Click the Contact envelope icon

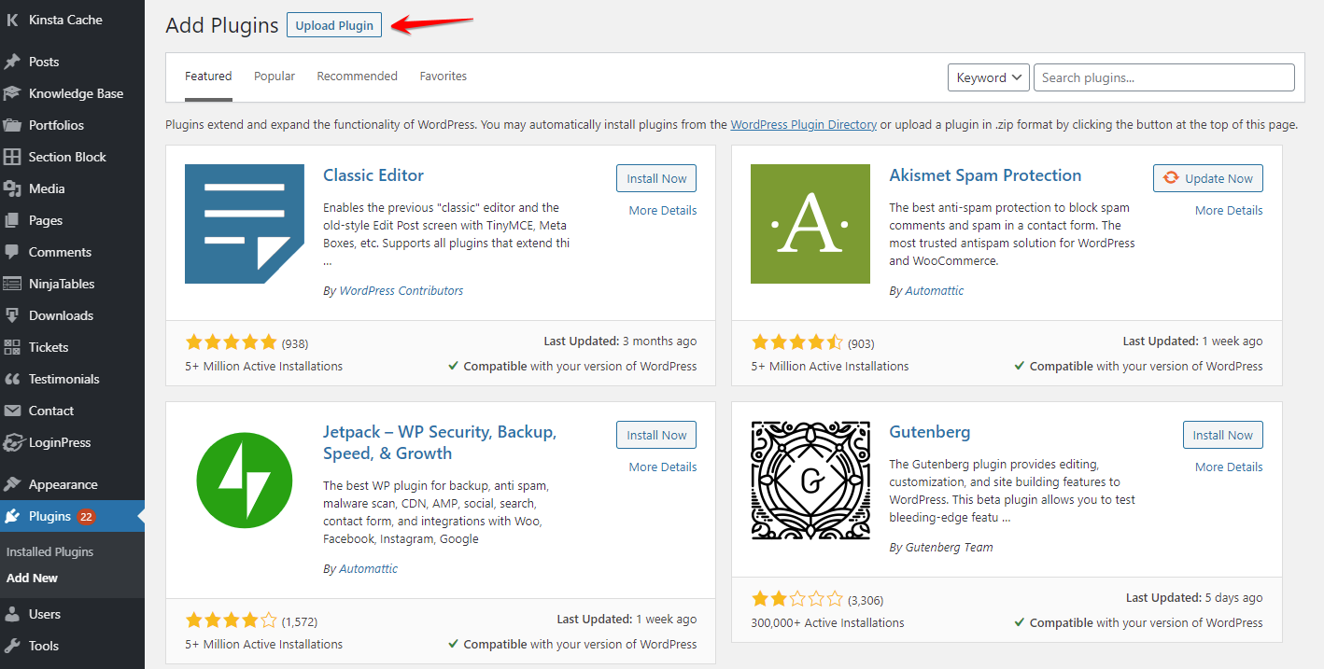pos(12,411)
